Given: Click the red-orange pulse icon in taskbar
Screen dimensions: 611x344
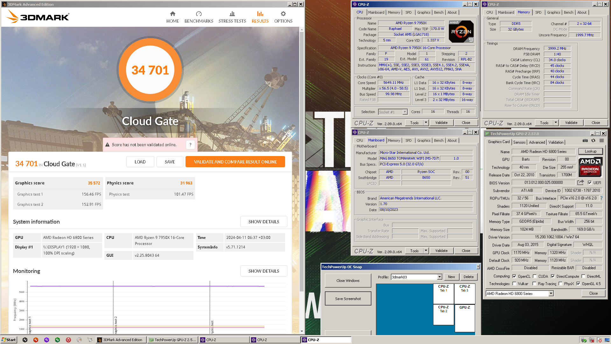Looking at the screenshot, I should 36,340.
